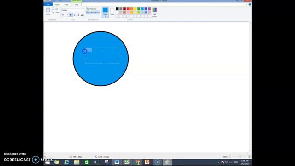Pick the purple color swatch

coord(149,9)
